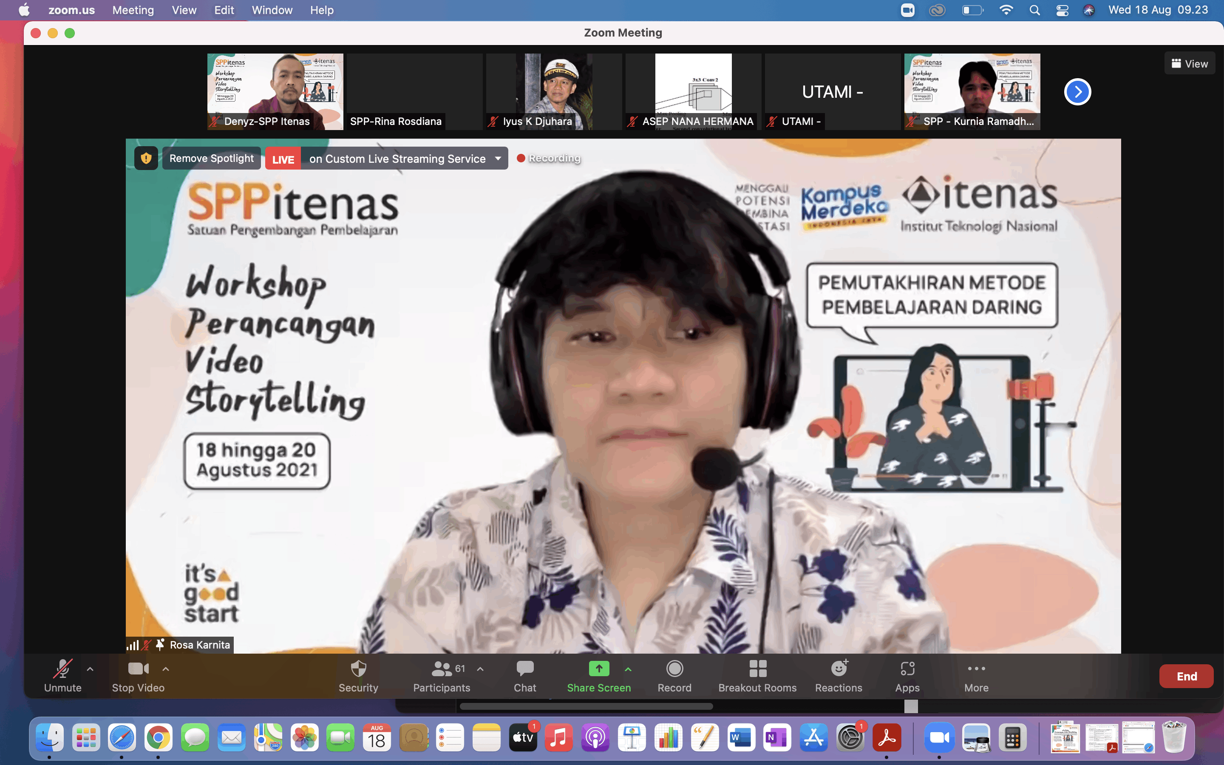Open the Window menu

(x=272, y=10)
